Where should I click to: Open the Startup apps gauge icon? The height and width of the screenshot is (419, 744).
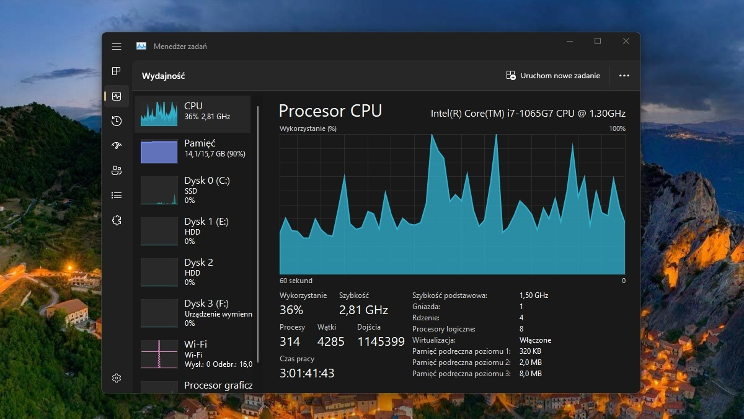click(117, 146)
